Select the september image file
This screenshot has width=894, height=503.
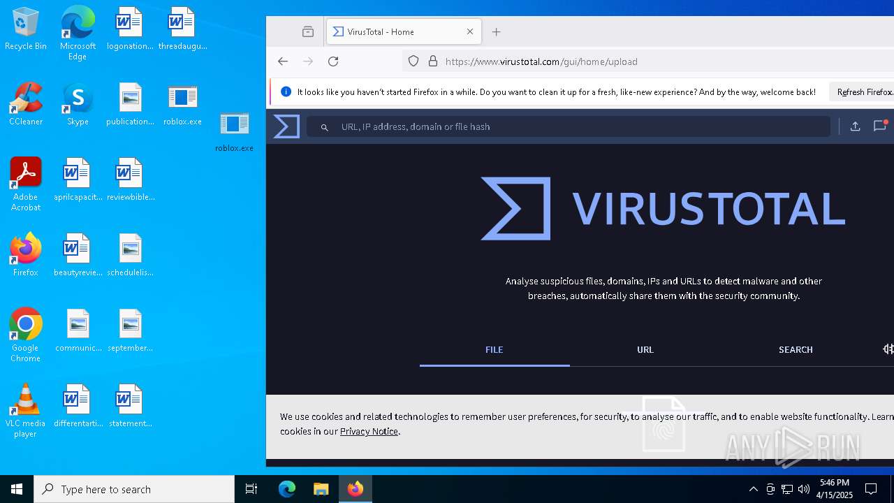pyautogui.click(x=130, y=331)
